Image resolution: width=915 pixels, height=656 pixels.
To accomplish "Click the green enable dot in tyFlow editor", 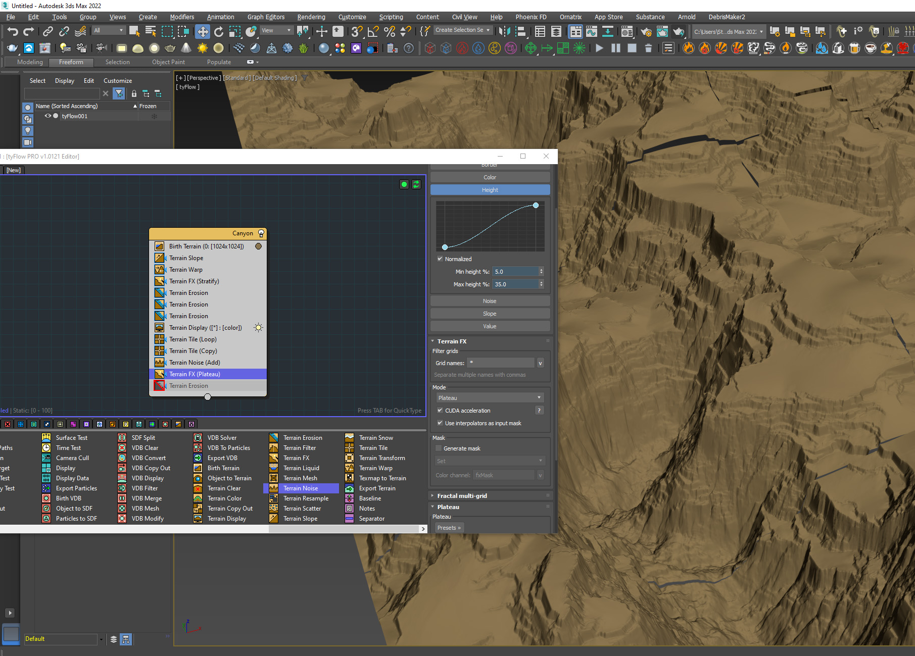I will pyautogui.click(x=404, y=184).
